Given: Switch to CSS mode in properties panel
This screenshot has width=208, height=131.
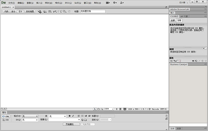Looking at the screenshot, I should point(6,120).
